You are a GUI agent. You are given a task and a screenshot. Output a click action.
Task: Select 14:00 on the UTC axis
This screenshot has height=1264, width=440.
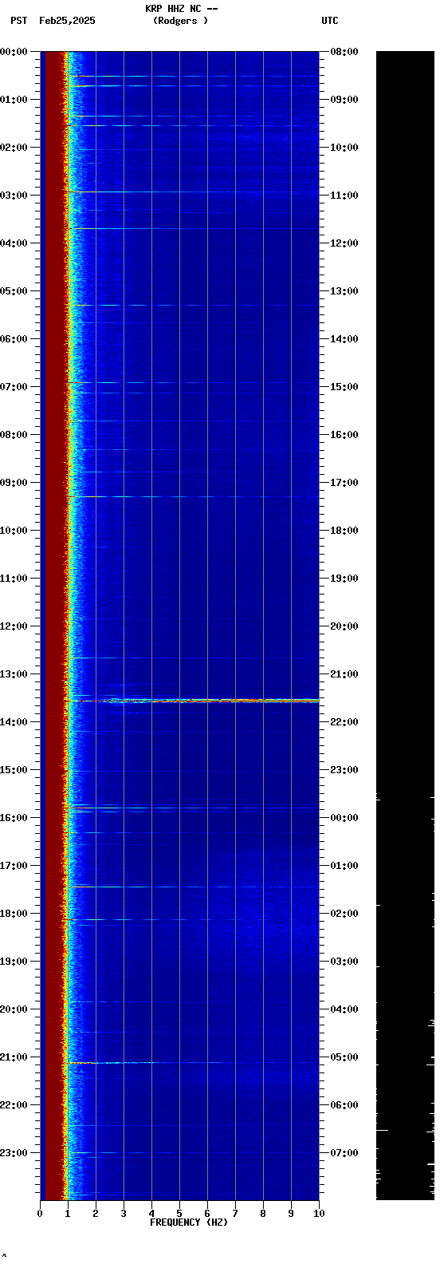tap(344, 339)
